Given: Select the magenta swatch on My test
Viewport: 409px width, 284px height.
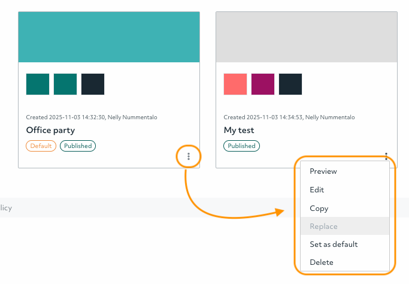Looking at the screenshot, I should pyautogui.click(x=263, y=84).
